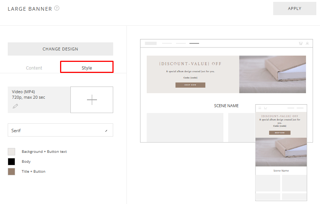
Task: Select the Style tab
Action: 87,67
